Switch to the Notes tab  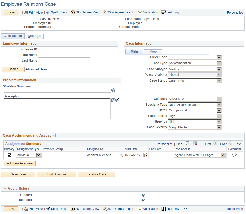pos(34,36)
